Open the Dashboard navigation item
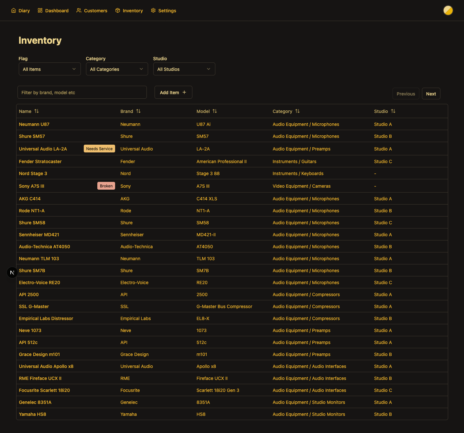The height and width of the screenshot is (433, 464). click(53, 11)
